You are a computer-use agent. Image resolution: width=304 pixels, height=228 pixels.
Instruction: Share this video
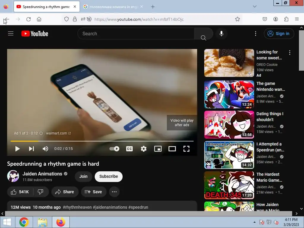click(x=65, y=192)
